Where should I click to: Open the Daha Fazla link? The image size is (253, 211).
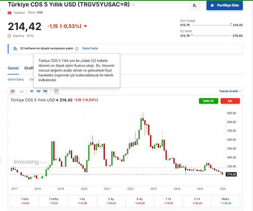[x=90, y=48]
